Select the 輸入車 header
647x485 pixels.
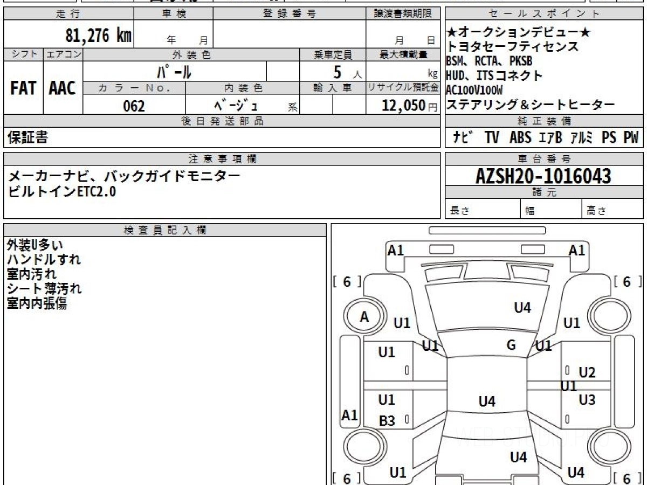tap(333, 88)
